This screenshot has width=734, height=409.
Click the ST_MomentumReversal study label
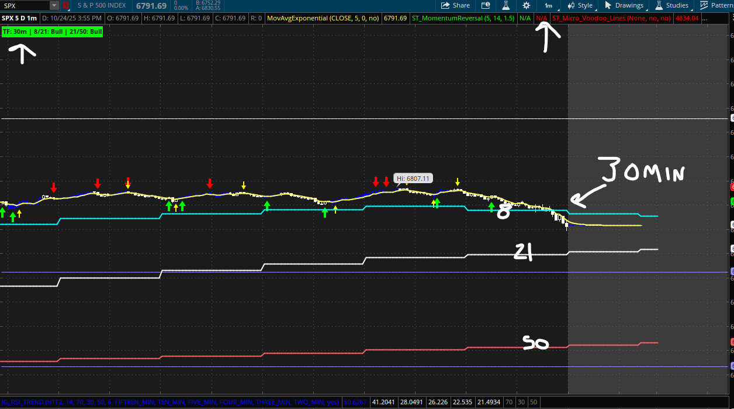[x=463, y=18]
